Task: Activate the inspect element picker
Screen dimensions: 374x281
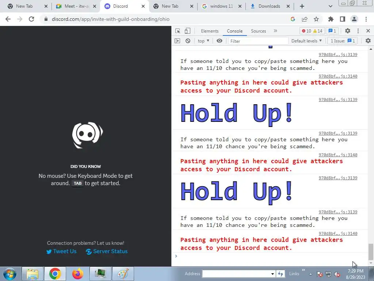Action: [178, 31]
